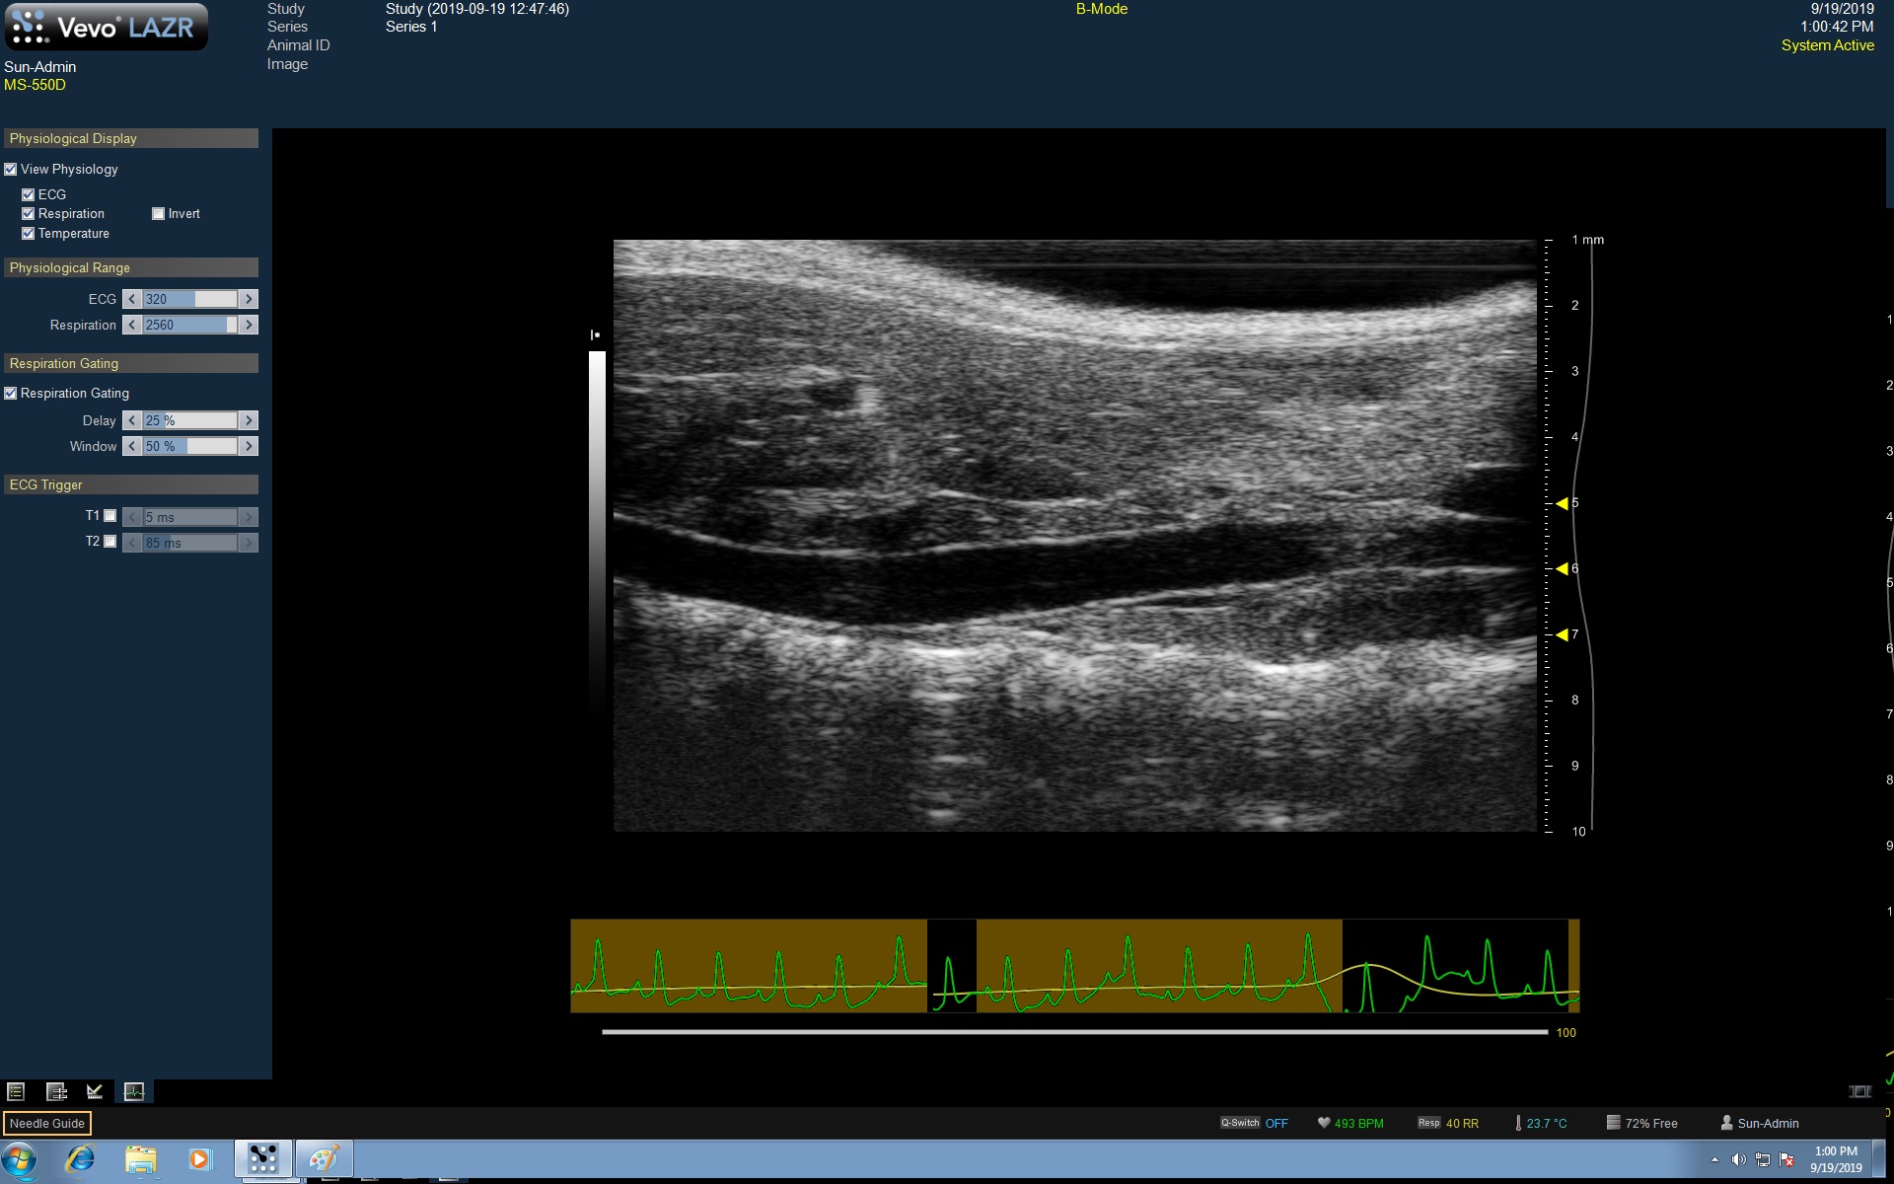This screenshot has width=1894, height=1184.
Task: Open the mode settings sliders panel icon
Action: [56, 1091]
